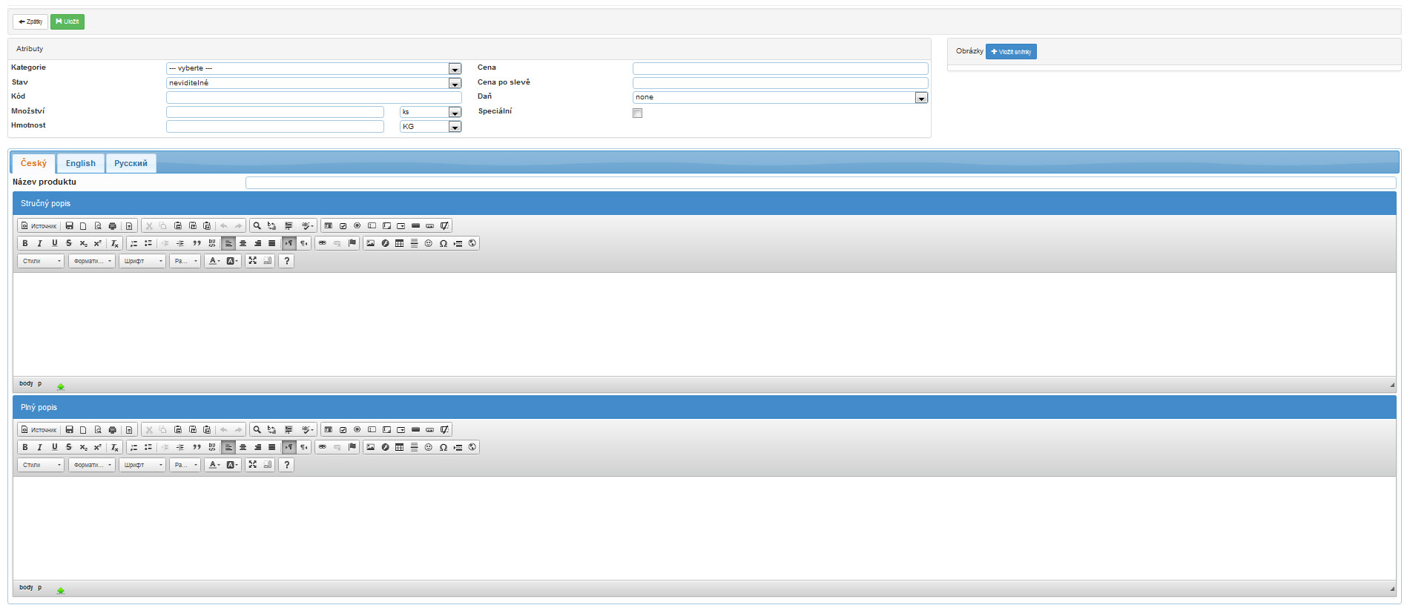Viewport: 1407px width, 608px height.
Task: Open Find in the Stručný popis toolbar
Action: (257, 225)
